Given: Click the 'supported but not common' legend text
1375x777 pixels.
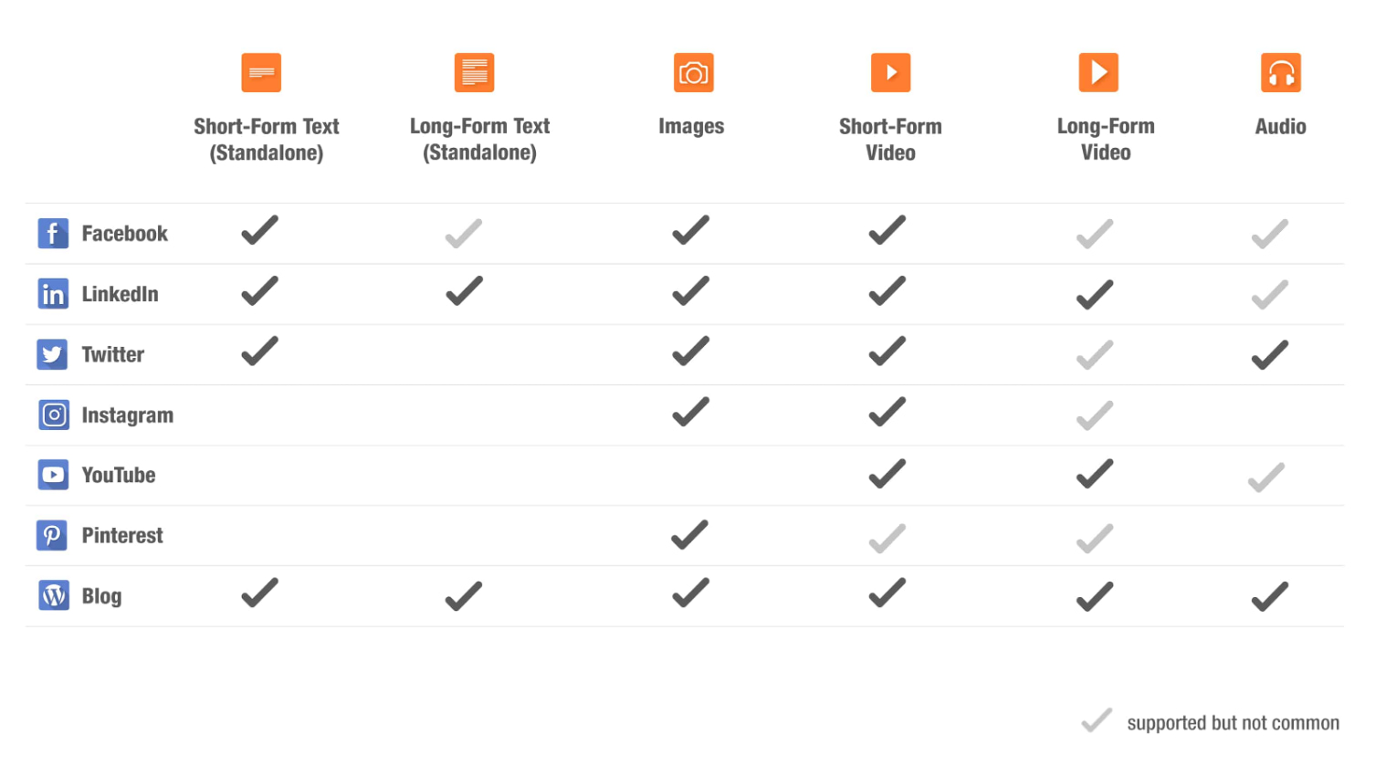Looking at the screenshot, I should point(1233,723).
